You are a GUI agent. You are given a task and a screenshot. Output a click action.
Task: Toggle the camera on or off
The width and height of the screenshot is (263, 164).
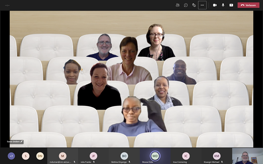point(215,5)
